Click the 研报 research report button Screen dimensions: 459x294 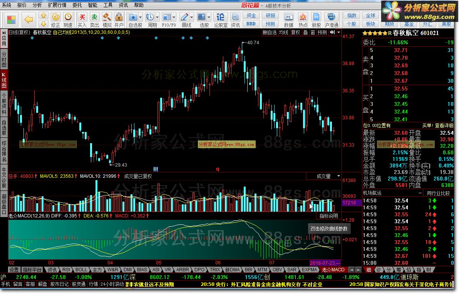[270, 15]
